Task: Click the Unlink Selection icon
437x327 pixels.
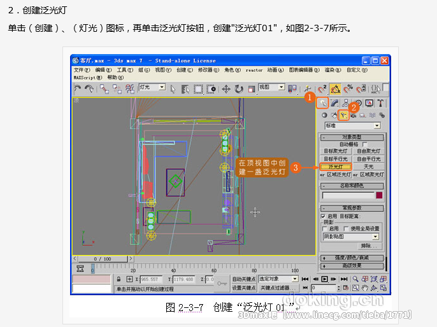Action: coord(117,89)
